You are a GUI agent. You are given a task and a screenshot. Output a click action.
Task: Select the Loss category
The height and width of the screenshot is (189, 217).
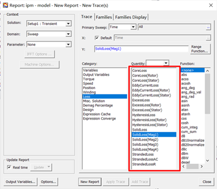pos(105,97)
